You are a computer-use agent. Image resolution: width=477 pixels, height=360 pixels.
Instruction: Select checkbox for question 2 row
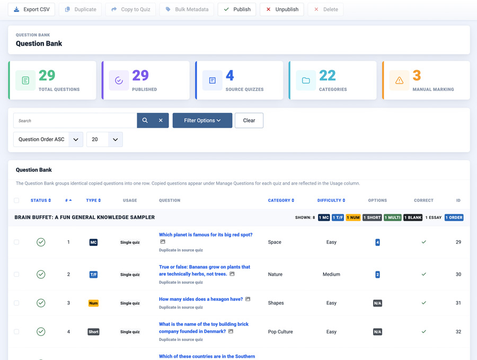16,275
